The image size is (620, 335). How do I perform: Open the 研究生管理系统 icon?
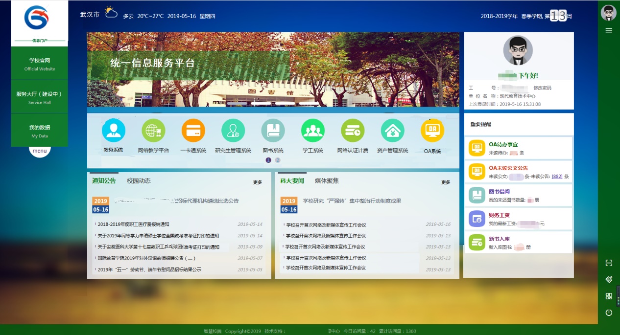[233, 131]
